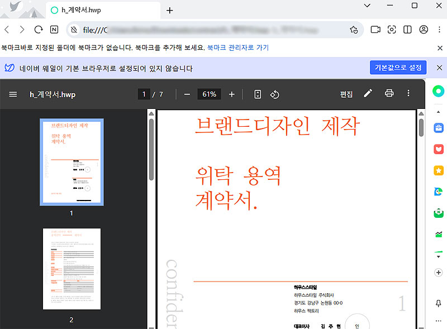447x329 pixels.
Task: Zoom out with the minus icon
Action: (187, 94)
